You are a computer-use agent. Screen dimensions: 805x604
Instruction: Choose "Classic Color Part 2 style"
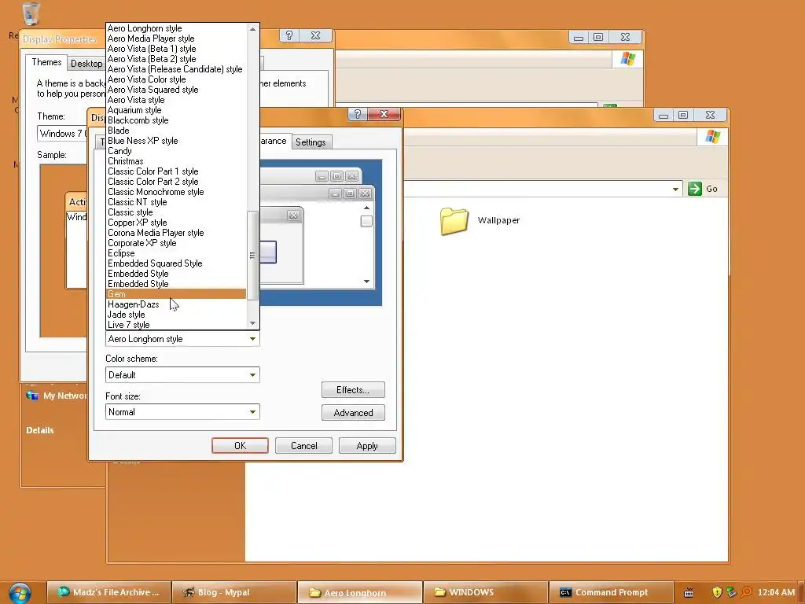coord(175,182)
